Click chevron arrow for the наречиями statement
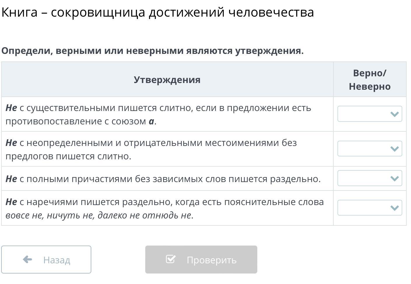This screenshot has width=411, height=284. pyautogui.click(x=394, y=208)
